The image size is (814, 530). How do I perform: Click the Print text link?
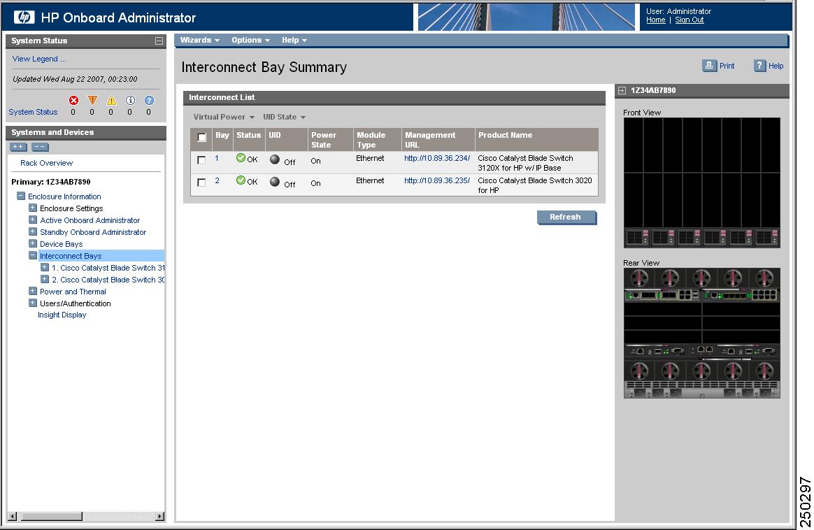tap(727, 66)
